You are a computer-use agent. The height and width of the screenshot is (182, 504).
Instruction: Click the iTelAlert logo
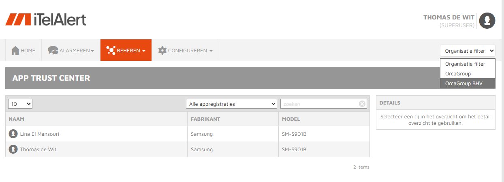46,19
